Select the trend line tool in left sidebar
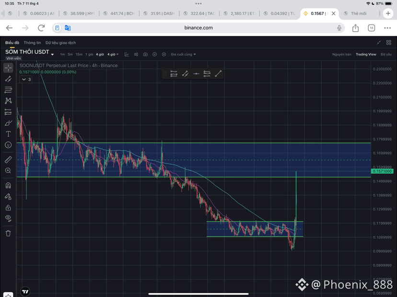 tap(8, 79)
